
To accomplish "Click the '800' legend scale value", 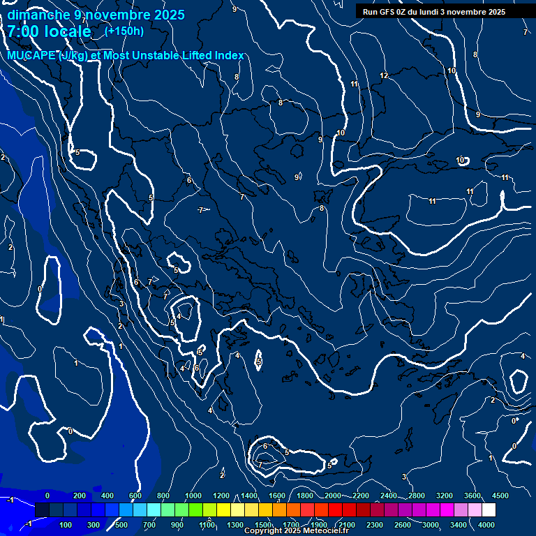I will pyautogui.click(x=163, y=496).
